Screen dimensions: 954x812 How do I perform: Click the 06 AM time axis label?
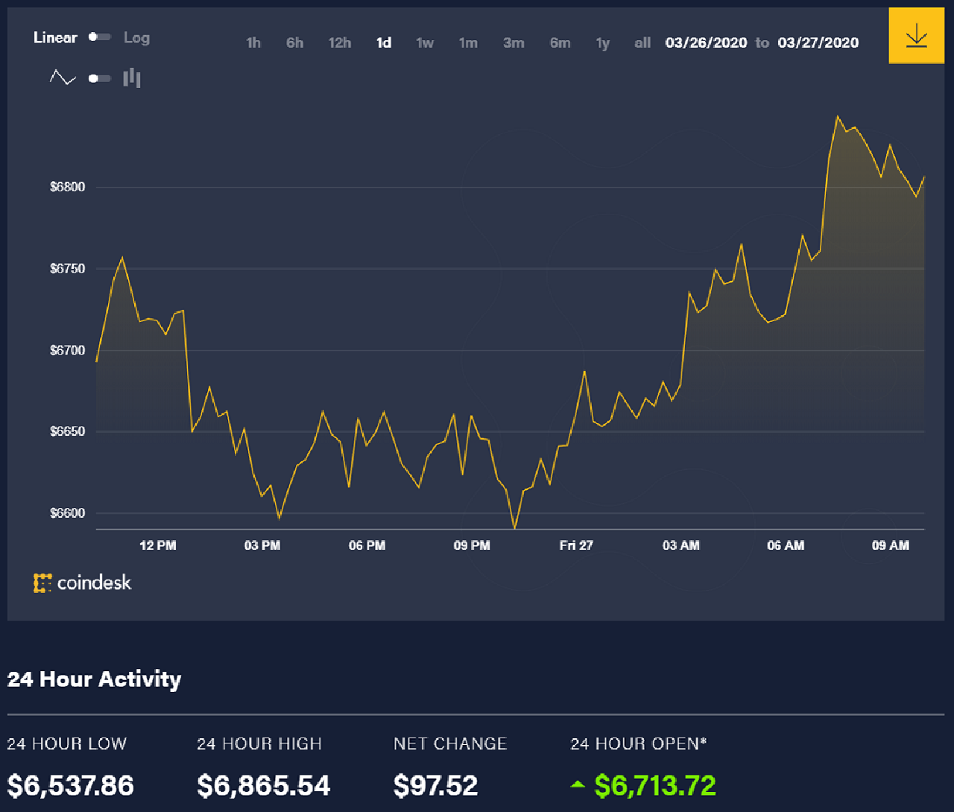click(x=786, y=545)
